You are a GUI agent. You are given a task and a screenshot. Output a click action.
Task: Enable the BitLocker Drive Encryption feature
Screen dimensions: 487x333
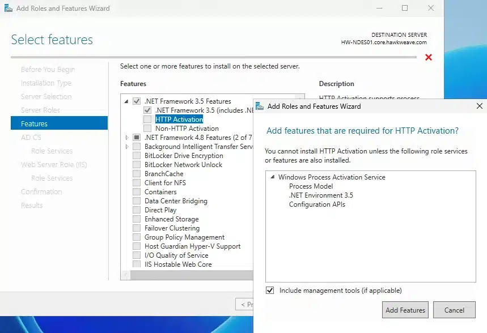point(137,156)
